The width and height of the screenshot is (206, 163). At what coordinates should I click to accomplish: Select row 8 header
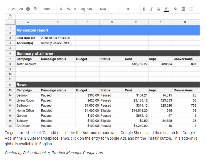[10, 64]
